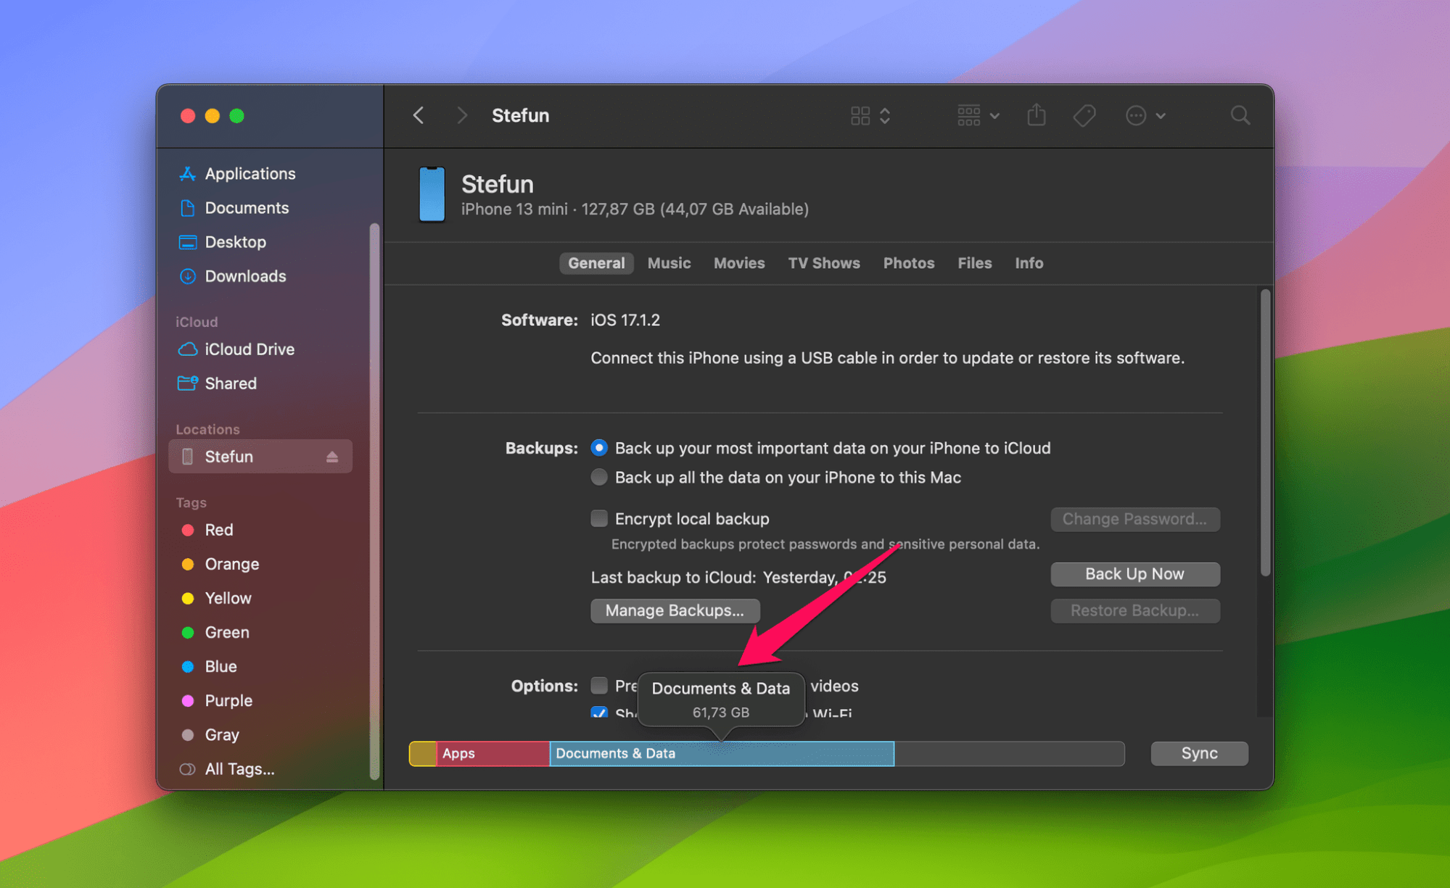1450x888 pixels.
Task: Click the Sync button
Action: (x=1199, y=753)
